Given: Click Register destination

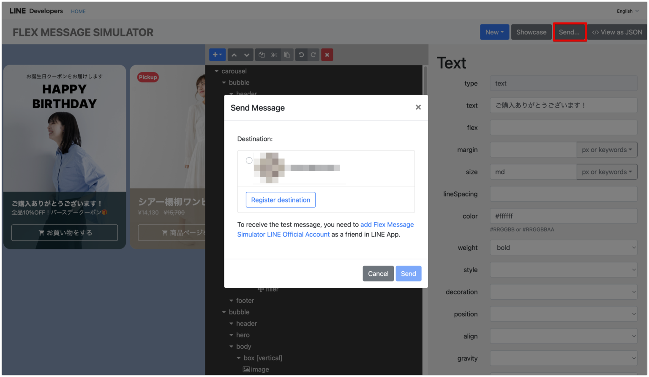Looking at the screenshot, I should (x=281, y=199).
